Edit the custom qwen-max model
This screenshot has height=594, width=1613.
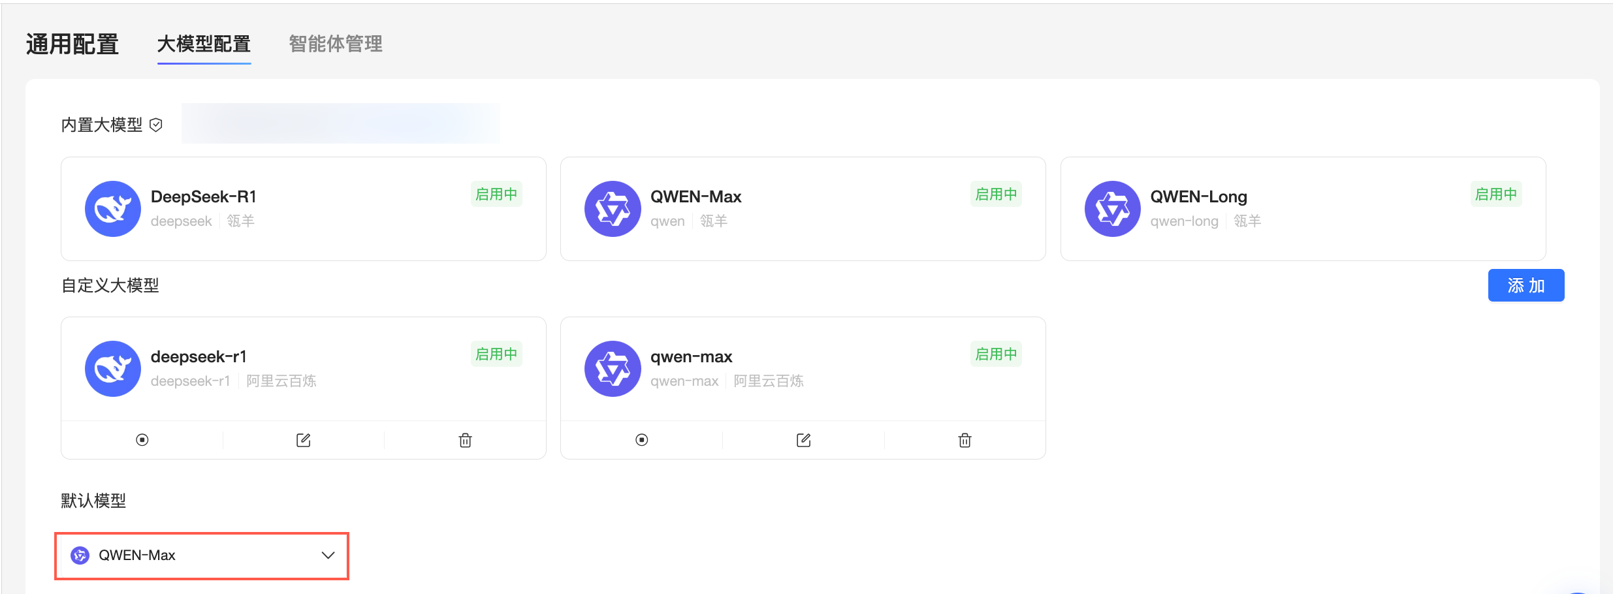click(804, 440)
